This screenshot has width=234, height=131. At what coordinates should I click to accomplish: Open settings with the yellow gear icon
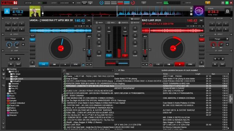[208, 3]
